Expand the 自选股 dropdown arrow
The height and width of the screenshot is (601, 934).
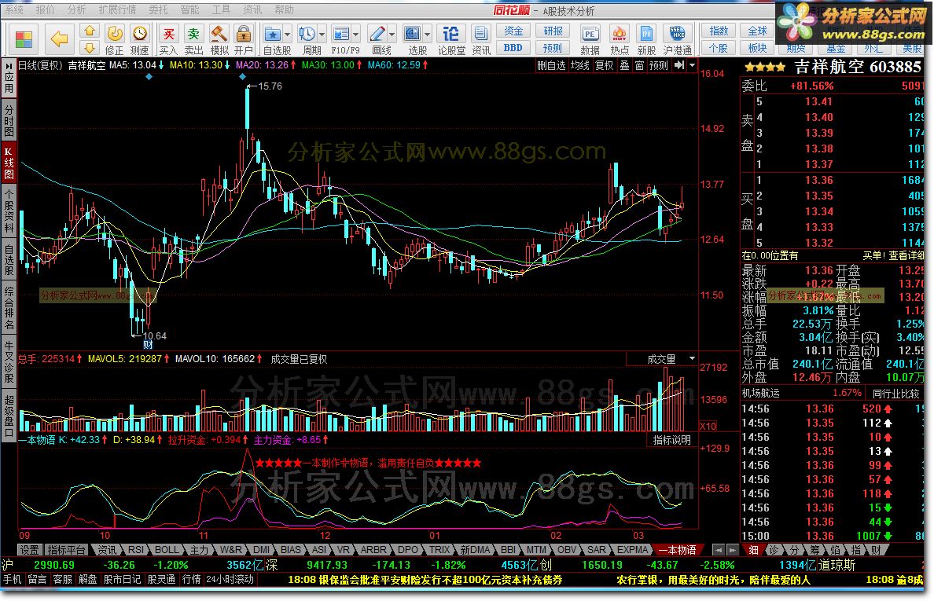pyautogui.click(x=287, y=34)
